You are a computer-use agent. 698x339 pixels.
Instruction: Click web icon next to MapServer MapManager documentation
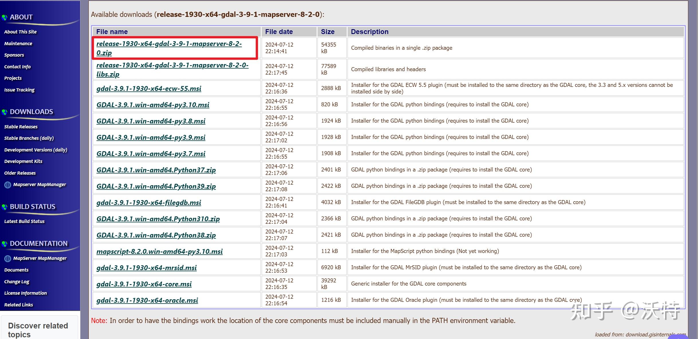(x=8, y=259)
